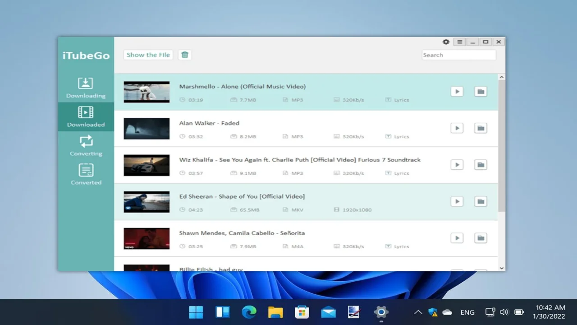Click Lyrics for Wiz Khalifa - See You Again
The height and width of the screenshot is (325, 577).
coord(397,173)
